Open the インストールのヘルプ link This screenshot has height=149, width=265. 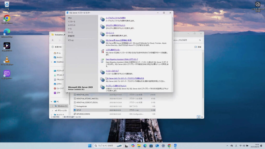(x=112, y=71)
